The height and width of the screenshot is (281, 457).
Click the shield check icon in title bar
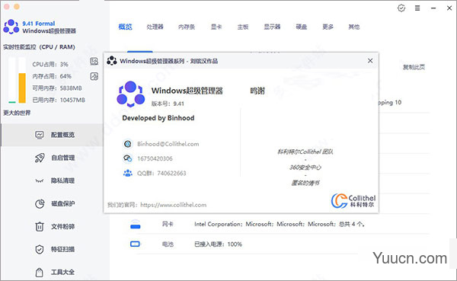401,8
